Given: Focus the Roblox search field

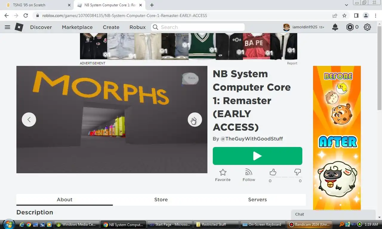Looking at the screenshot, I should (198, 27).
